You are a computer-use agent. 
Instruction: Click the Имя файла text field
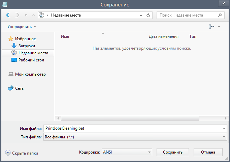pos(135,128)
